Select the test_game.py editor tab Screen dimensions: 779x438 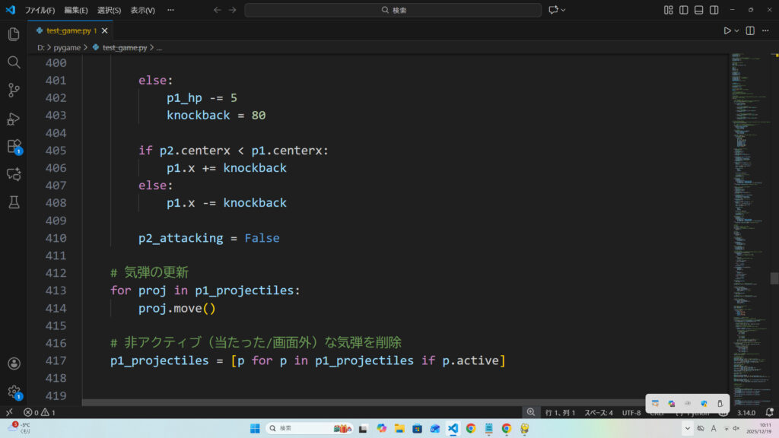(68, 30)
